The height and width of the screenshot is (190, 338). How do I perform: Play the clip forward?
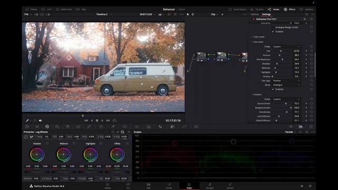pyautogui.click(x=102, y=120)
